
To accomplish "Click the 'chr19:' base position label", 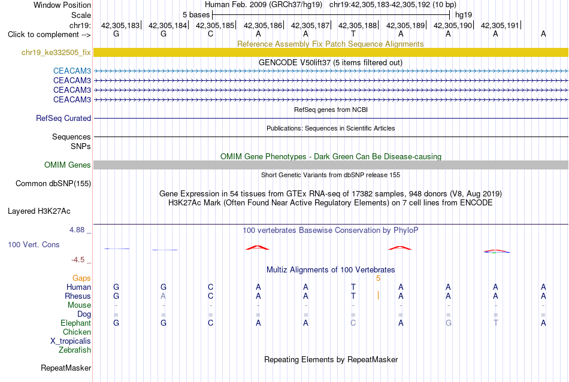I will pyautogui.click(x=80, y=25).
